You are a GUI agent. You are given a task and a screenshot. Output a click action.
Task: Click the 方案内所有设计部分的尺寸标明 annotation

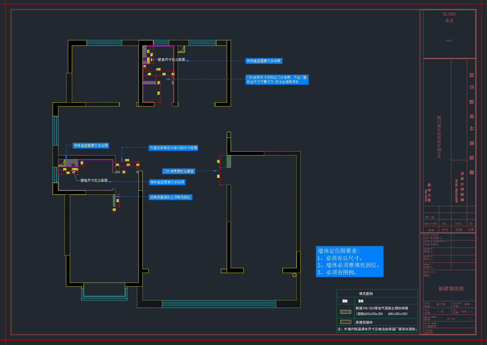point(173,148)
